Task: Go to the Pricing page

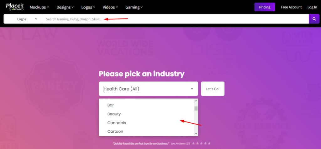Action: [x=265, y=7]
